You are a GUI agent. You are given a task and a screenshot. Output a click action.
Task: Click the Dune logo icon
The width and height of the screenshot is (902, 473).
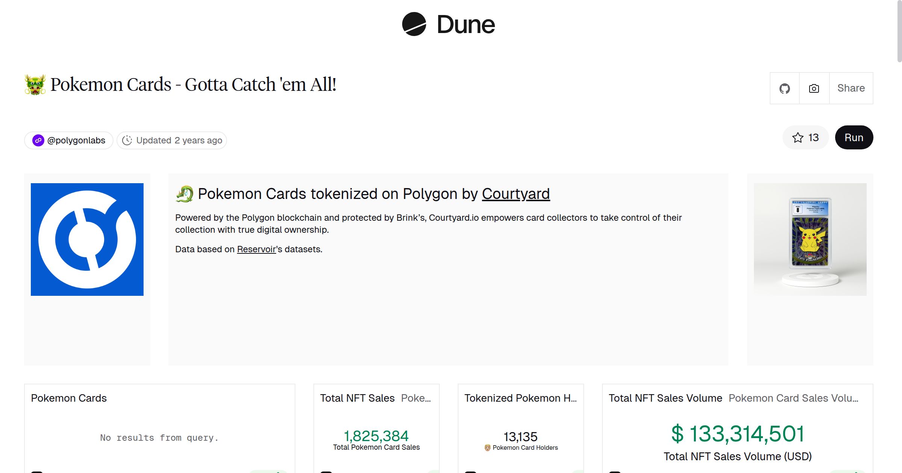point(414,24)
